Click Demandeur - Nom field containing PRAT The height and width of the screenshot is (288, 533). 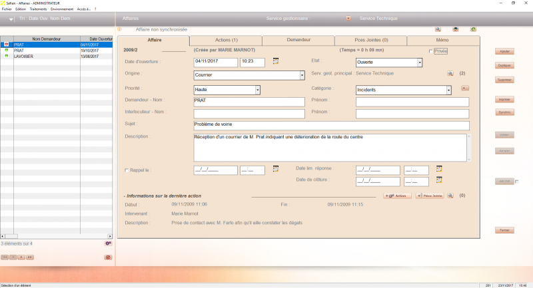point(249,102)
